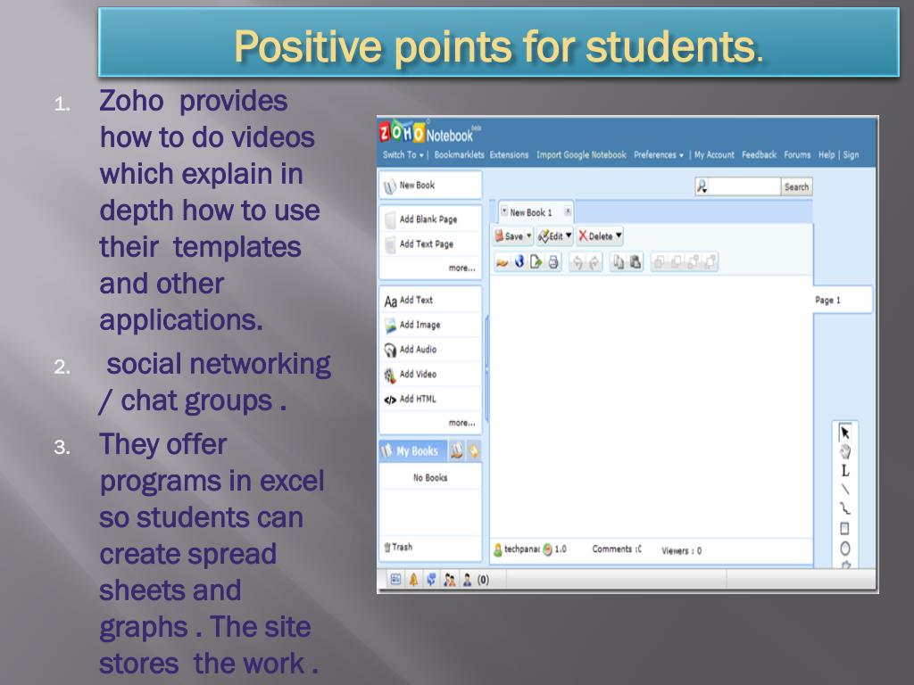The height and width of the screenshot is (685, 914).
Task: Click the last layer order icon
Action: (710, 262)
